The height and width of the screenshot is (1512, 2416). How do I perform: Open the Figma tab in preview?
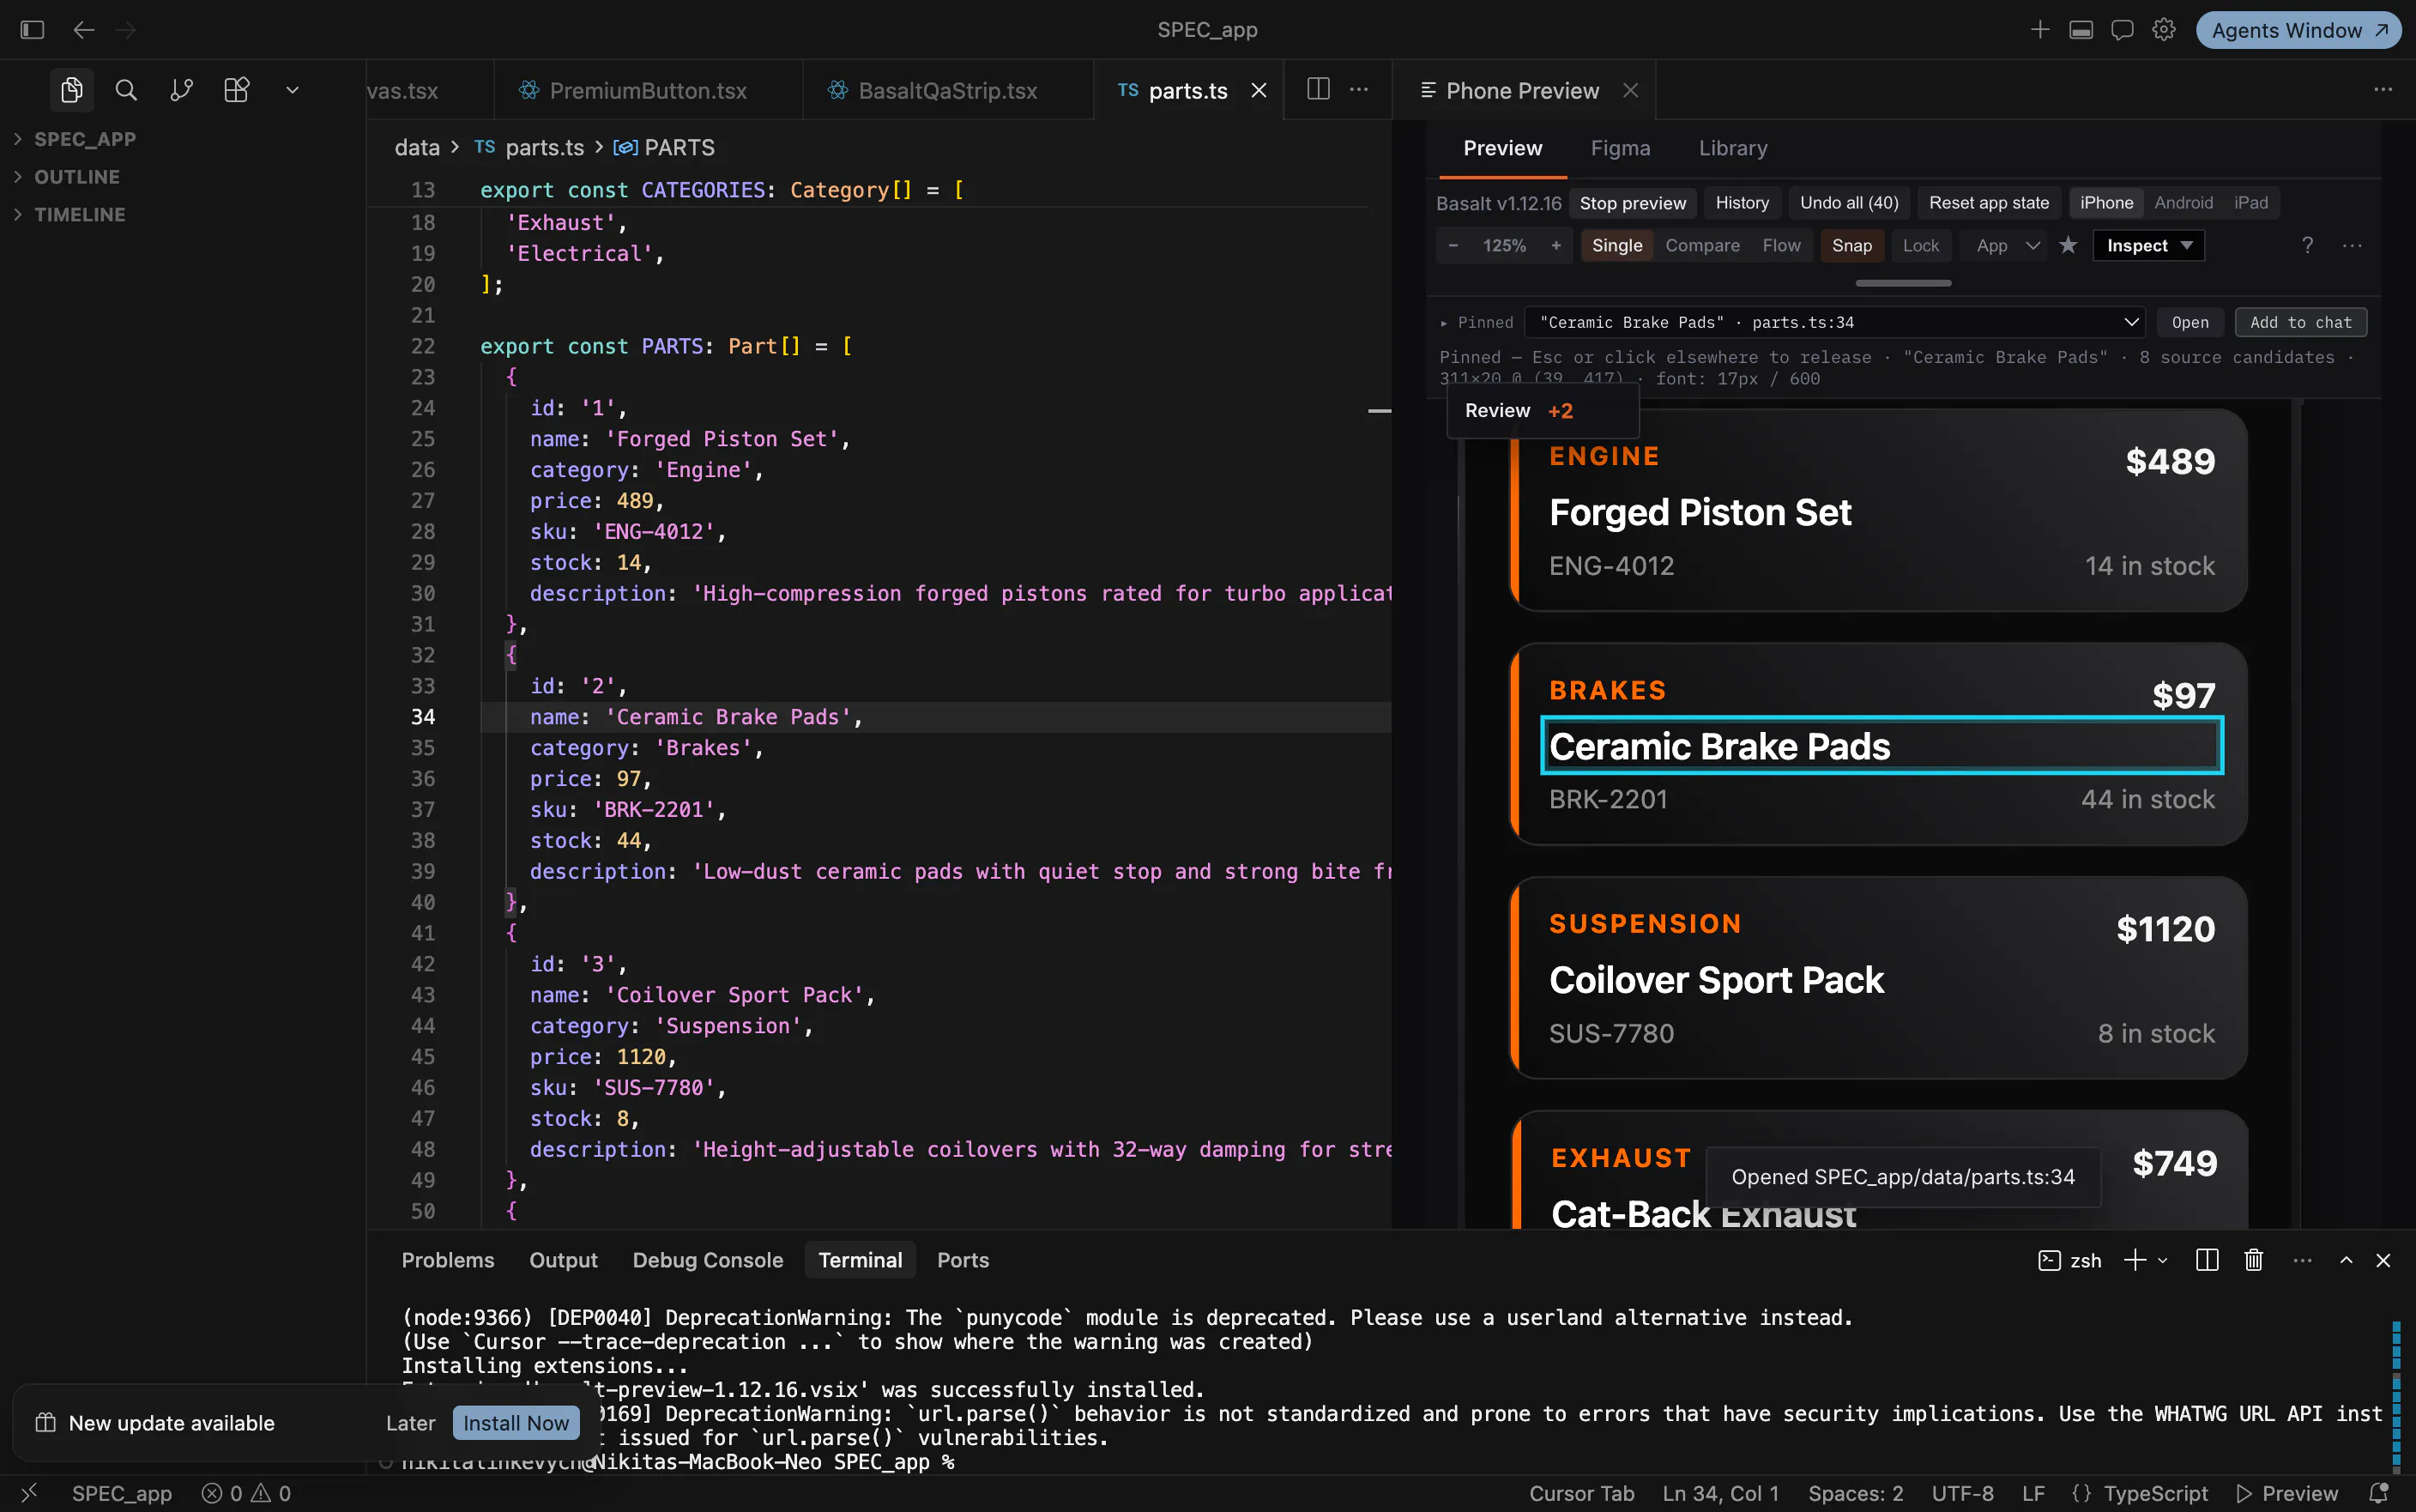tap(1621, 148)
